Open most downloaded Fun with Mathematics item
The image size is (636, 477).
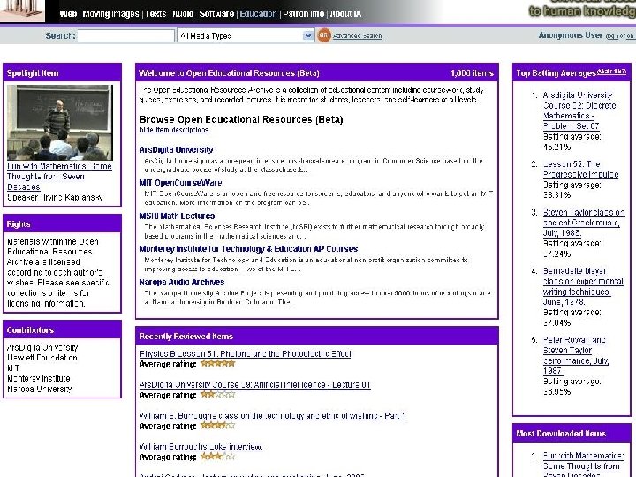[x=583, y=466]
